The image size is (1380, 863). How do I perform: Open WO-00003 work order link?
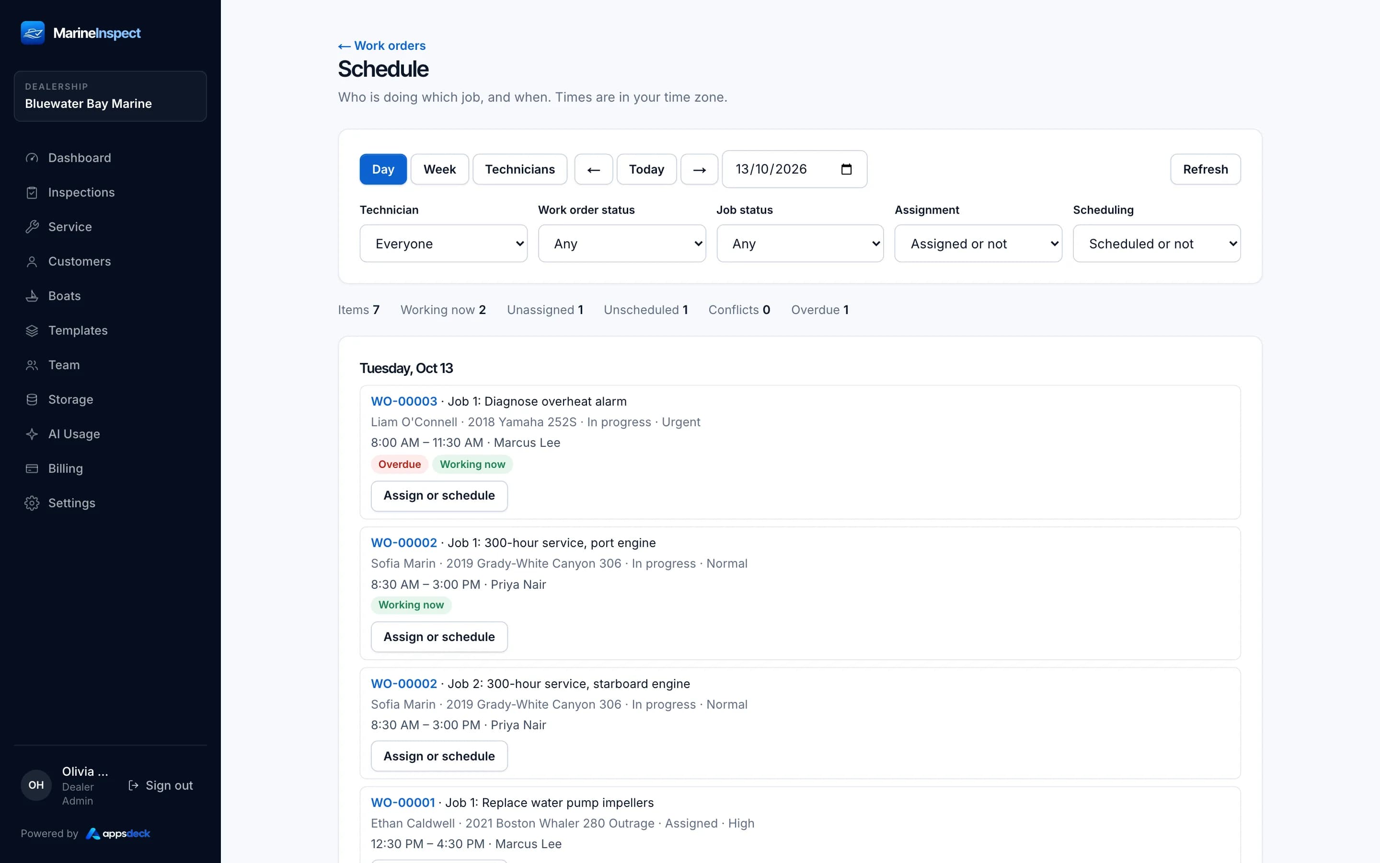(404, 401)
